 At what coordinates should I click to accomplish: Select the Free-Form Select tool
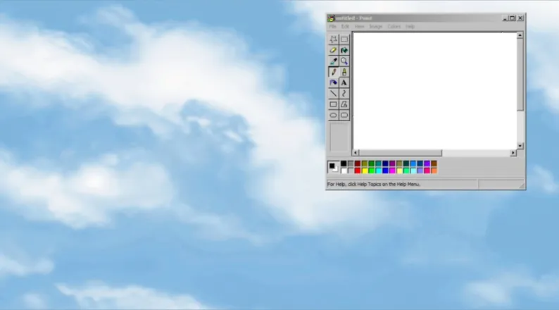click(333, 39)
